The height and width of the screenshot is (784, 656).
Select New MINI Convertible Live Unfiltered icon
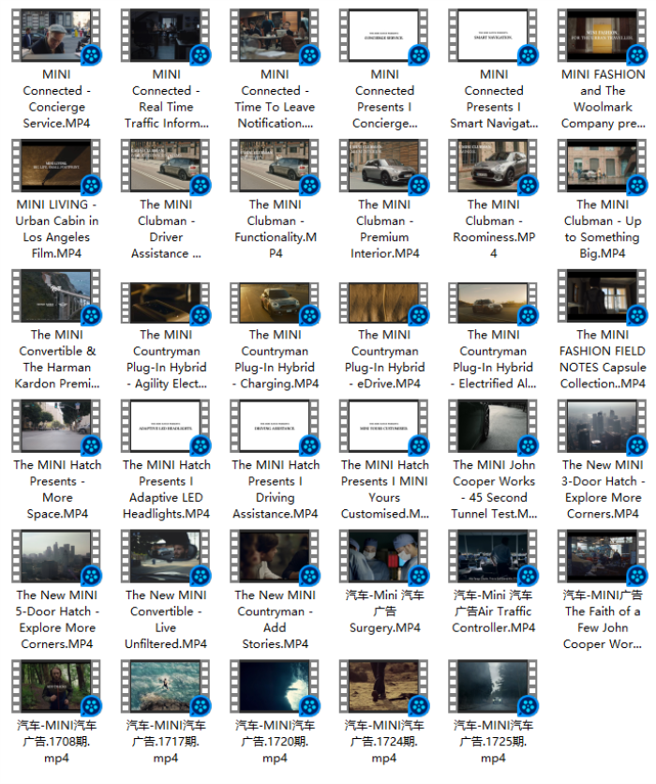[x=165, y=556]
